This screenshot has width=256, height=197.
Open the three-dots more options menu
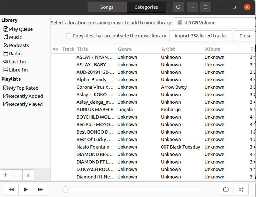[x=192, y=7]
